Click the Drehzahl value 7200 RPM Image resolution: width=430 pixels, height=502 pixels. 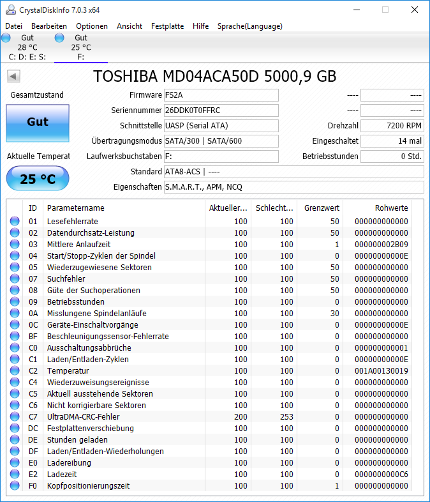point(392,126)
